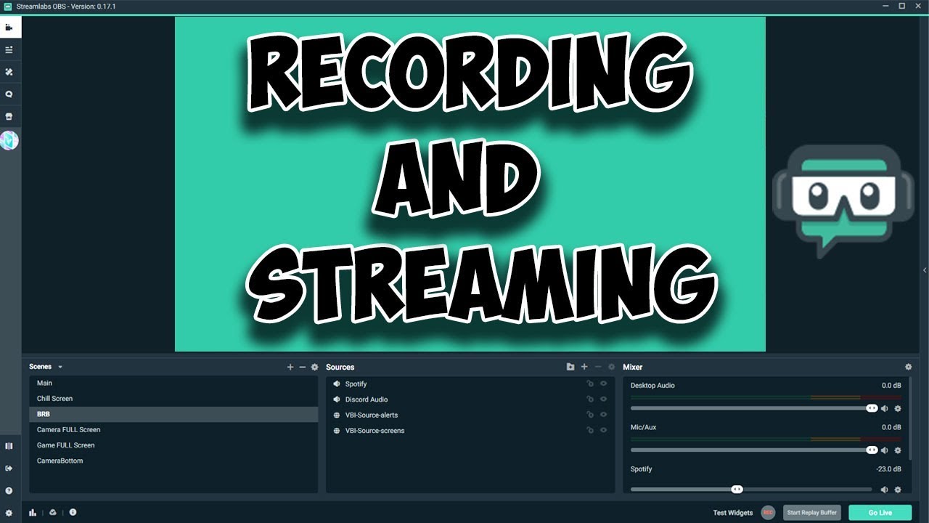Open the user globe avatar in the sidebar
The image size is (929, 523).
9,140
